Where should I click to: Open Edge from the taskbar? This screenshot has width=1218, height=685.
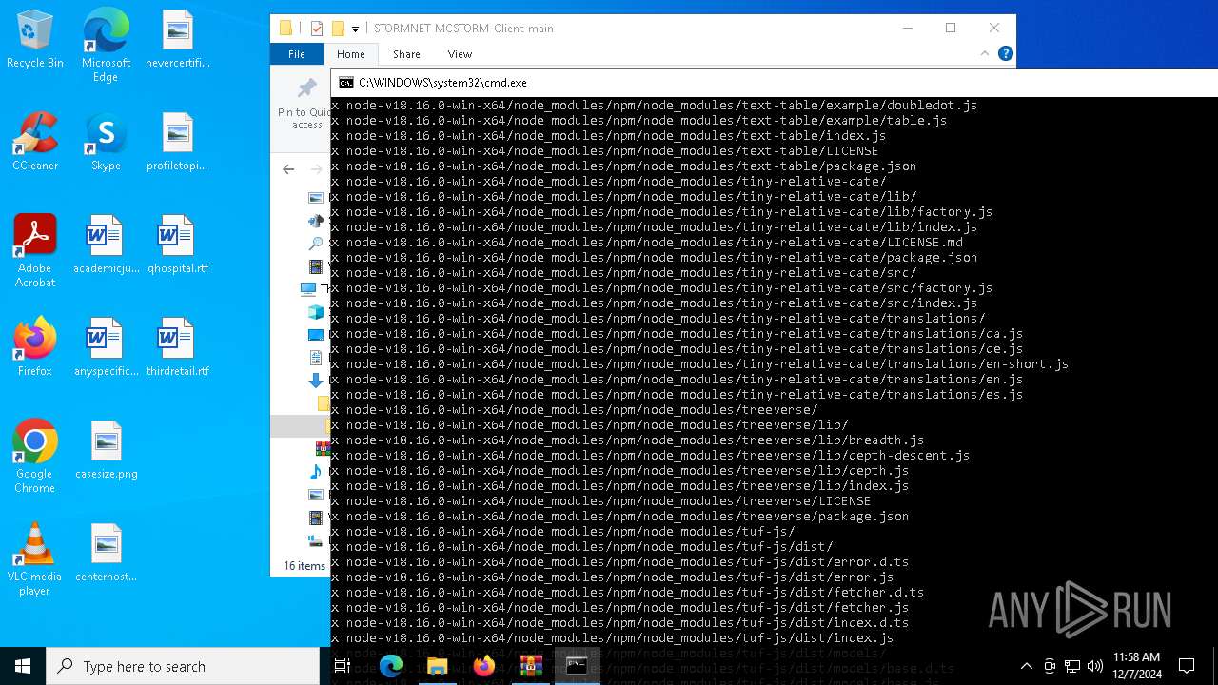click(391, 666)
